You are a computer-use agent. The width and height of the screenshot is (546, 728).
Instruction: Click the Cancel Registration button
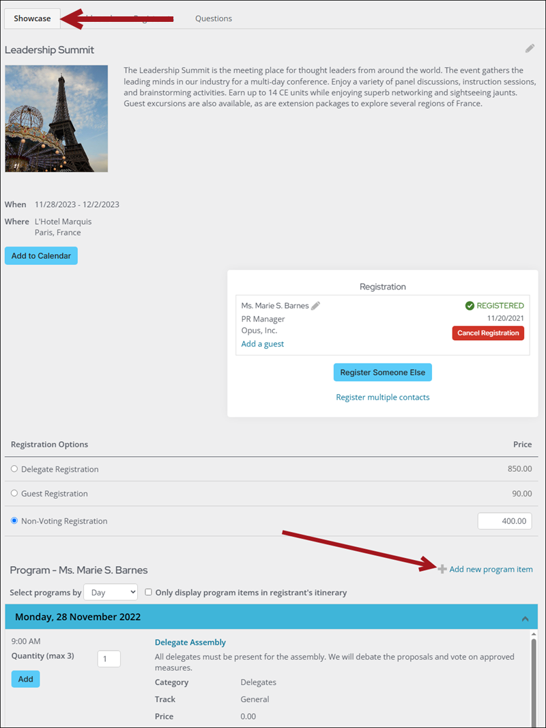coord(488,333)
